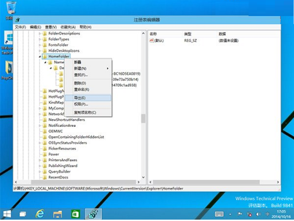294x221 pixels.
Task: Open the 编辑(E) menu
Action: 35,27
